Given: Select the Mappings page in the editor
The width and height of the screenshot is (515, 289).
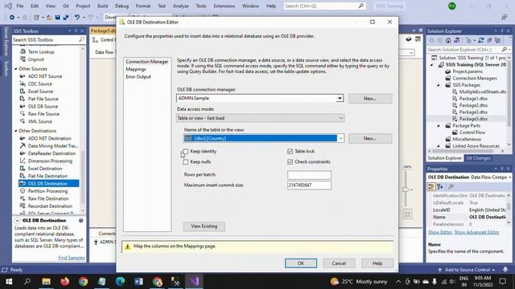Looking at the screenshot, I should [x=136, y=69].
